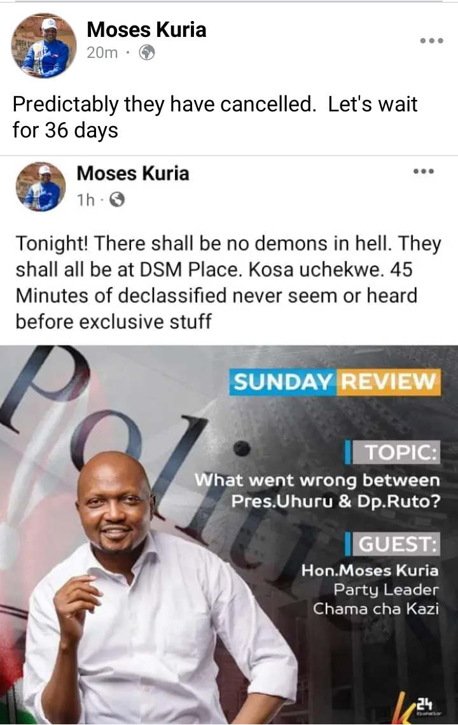Image resolution: width=458 pixels, height=725 pixels.
Task: Click the 20m timestamp on the top post
Action: [102, 53]
